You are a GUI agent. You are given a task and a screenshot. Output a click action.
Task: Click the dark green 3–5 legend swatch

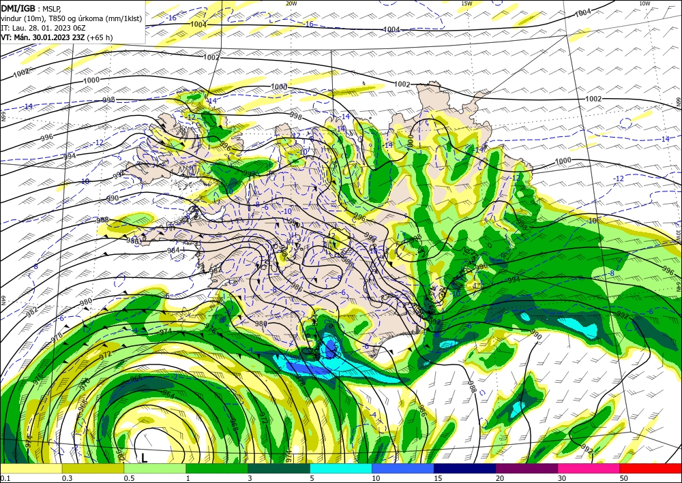click(x=279, y=468)
